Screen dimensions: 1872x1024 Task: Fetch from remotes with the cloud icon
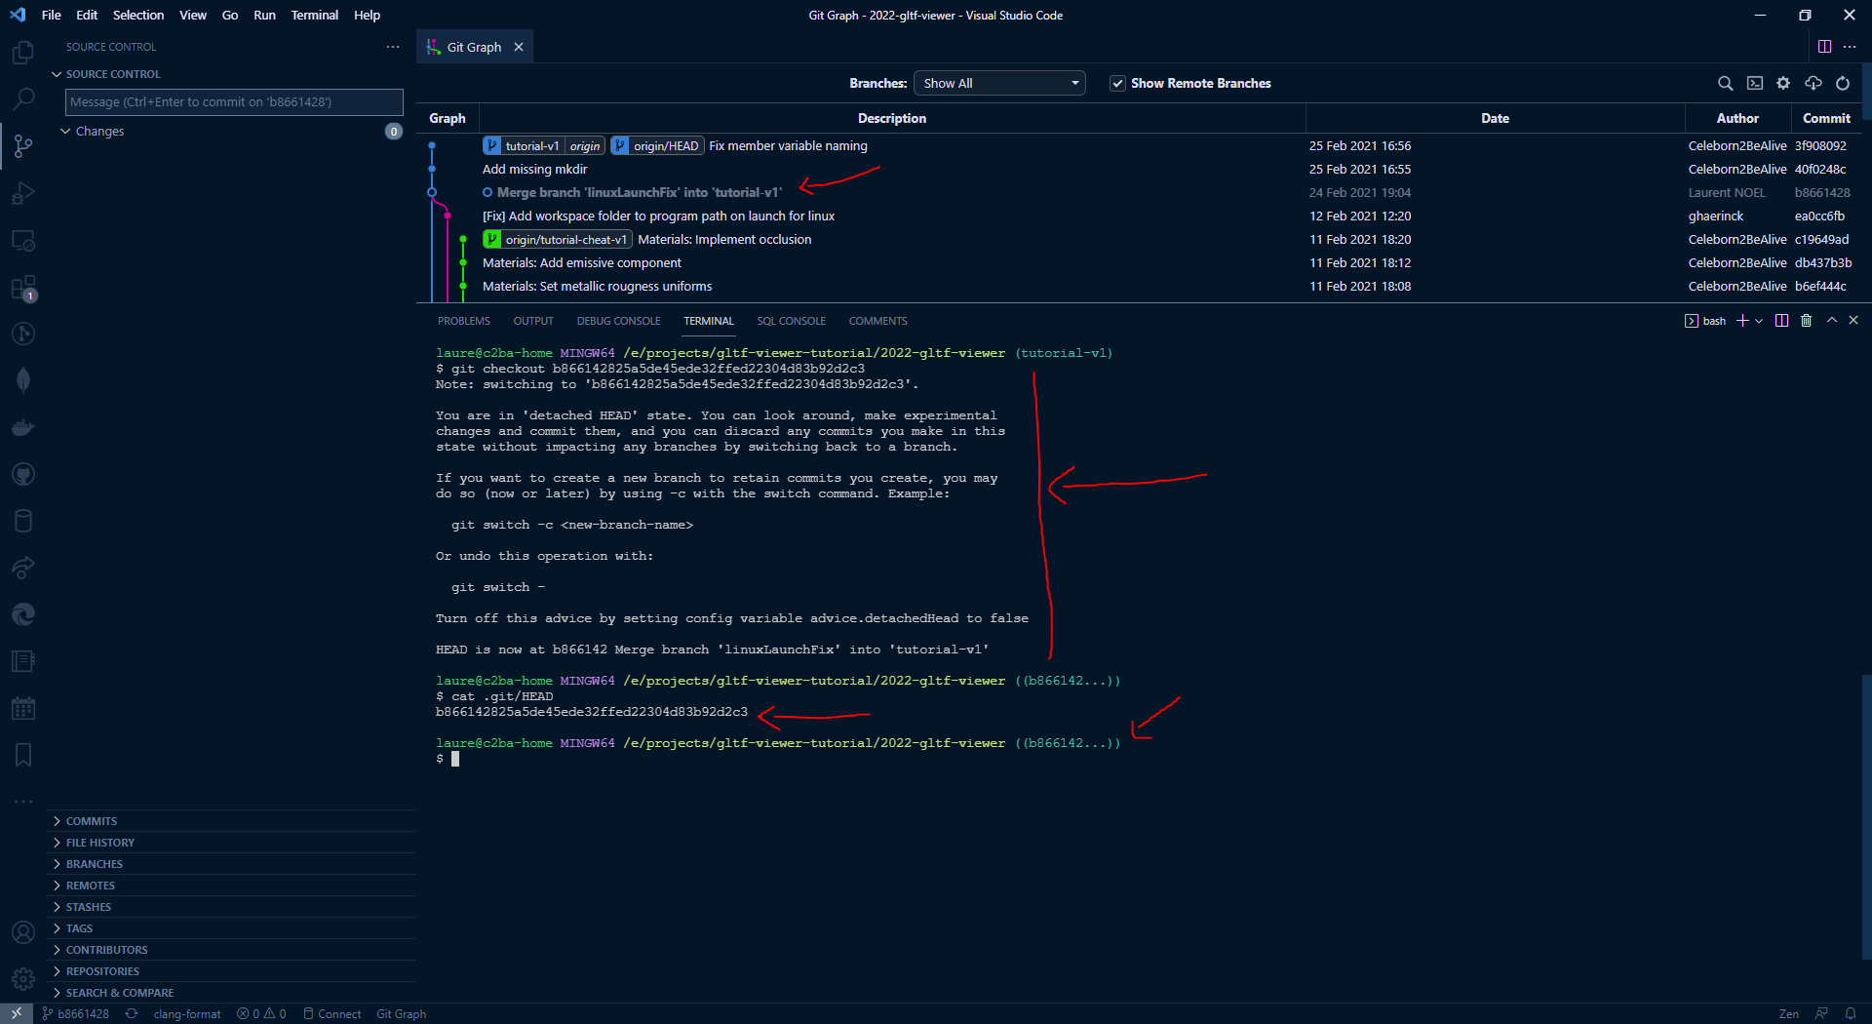point(1813,84)
